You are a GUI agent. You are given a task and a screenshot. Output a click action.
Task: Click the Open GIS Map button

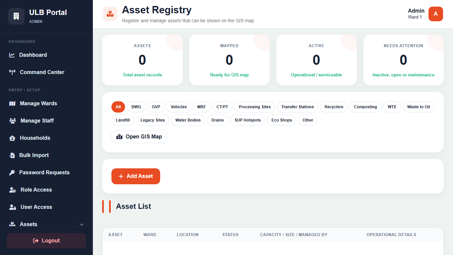[x=139, y=137]
